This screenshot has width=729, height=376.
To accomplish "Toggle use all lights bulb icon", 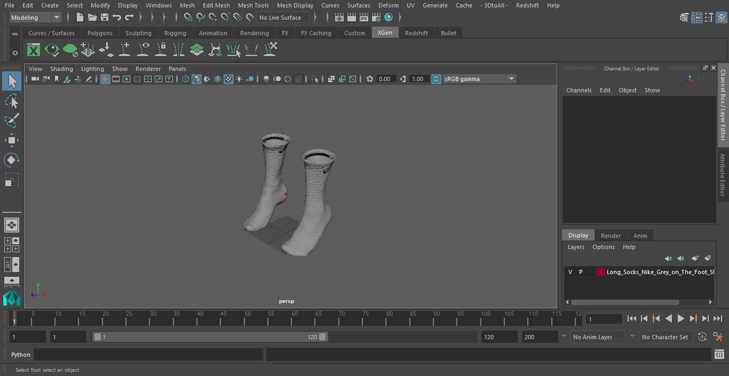I will pos(239,79).
